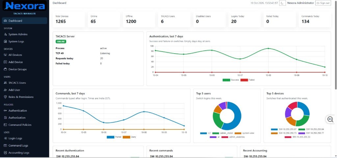Open Add Device page link
The height and width of the screenshot is (158, 337).
click(24, 62)
